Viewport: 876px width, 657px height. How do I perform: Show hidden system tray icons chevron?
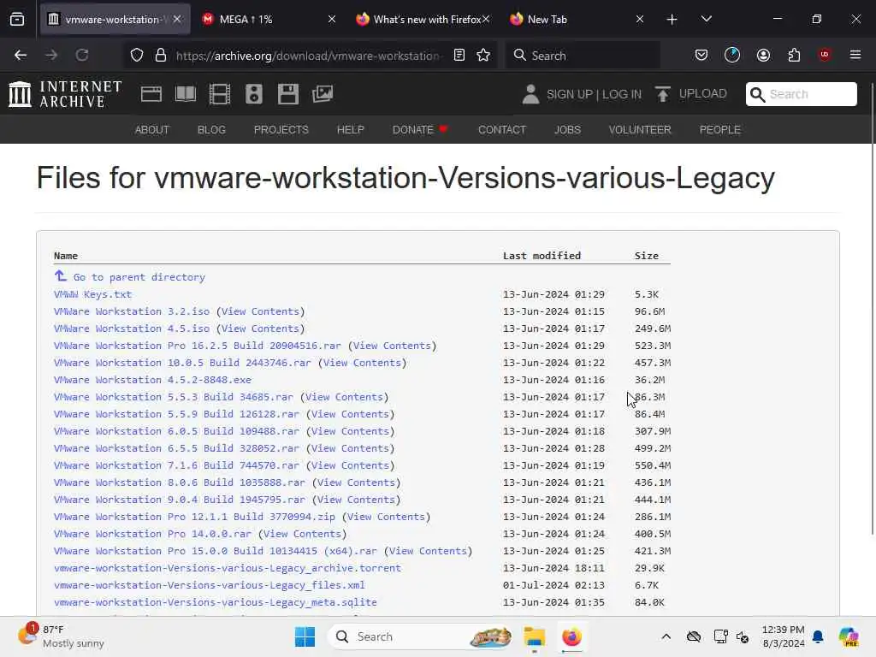coord(666,636)
